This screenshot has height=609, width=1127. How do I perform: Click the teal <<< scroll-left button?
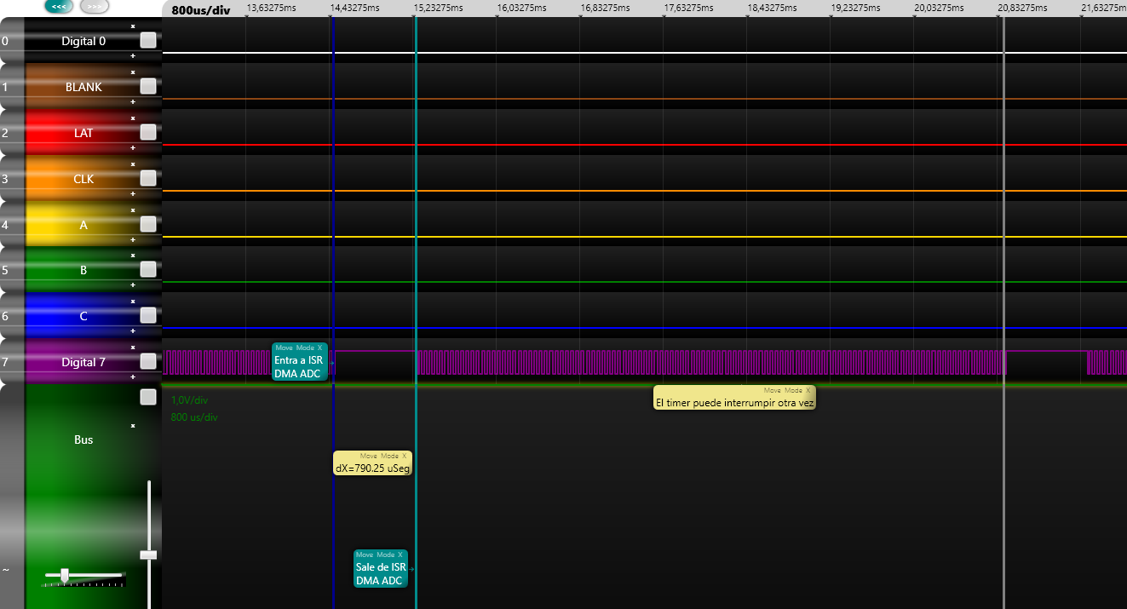click(59, 6)
